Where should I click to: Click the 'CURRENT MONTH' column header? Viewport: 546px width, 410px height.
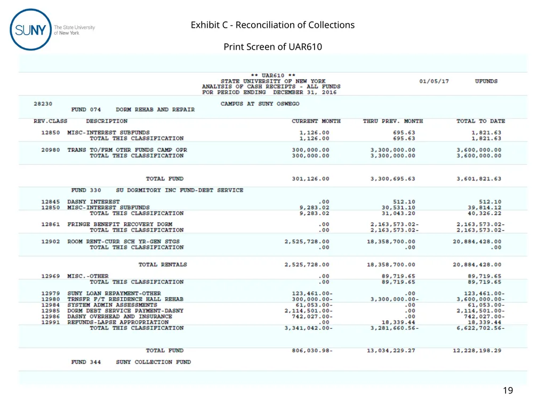pos(316,121)
